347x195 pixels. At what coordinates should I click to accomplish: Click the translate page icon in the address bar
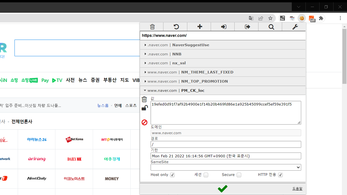[251, 18]
